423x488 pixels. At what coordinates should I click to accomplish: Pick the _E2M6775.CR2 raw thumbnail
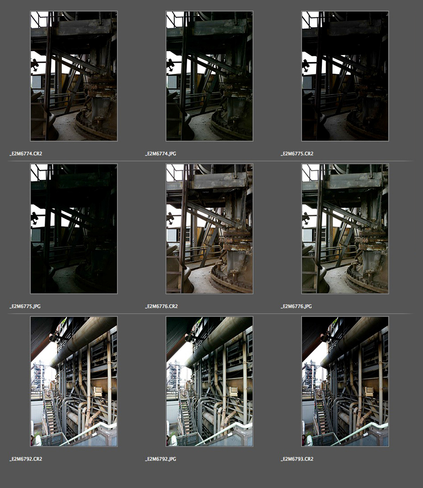345,76
